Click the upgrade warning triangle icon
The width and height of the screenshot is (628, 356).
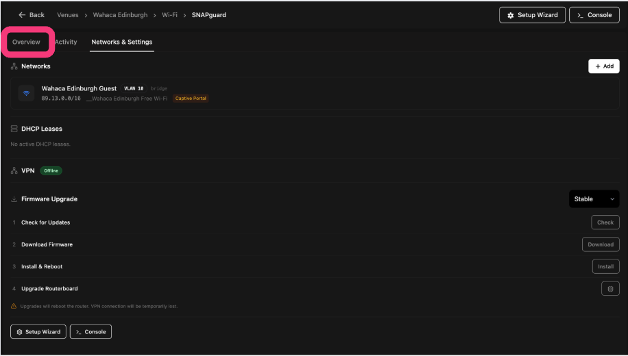click(14, 306)
